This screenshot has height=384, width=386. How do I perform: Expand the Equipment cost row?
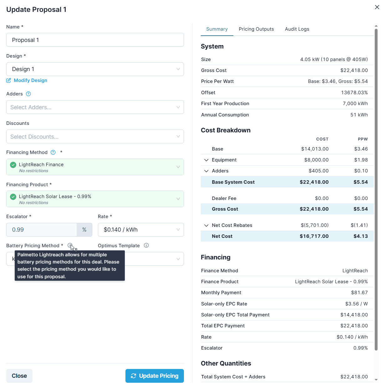click(x=206, y=160)
